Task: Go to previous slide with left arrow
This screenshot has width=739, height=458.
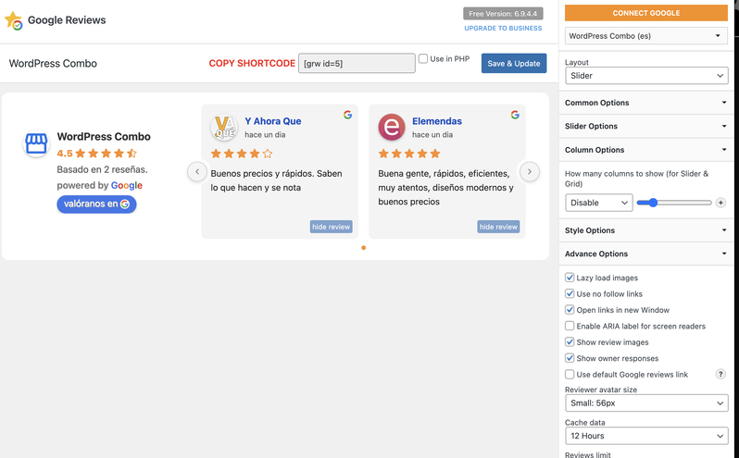Action: click(x=197, y=171)
